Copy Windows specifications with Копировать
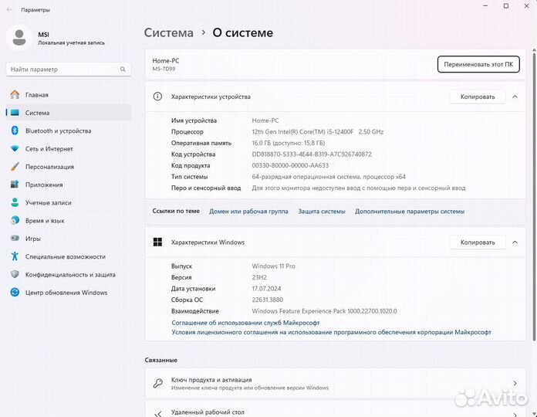 point(478,242)
